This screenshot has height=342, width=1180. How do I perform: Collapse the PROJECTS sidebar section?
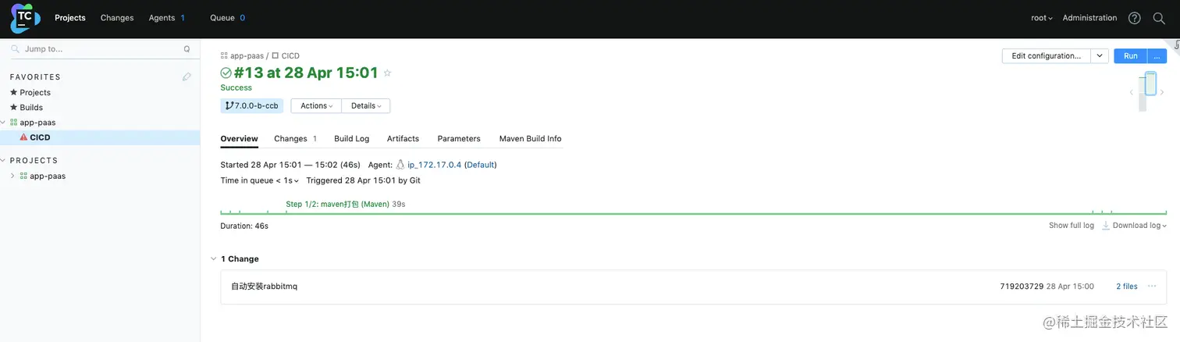(x=3, y=160)
